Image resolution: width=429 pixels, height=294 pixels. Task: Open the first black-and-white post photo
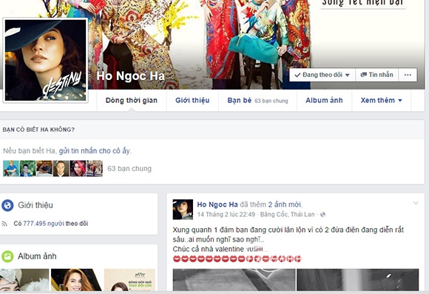(234, 279)
